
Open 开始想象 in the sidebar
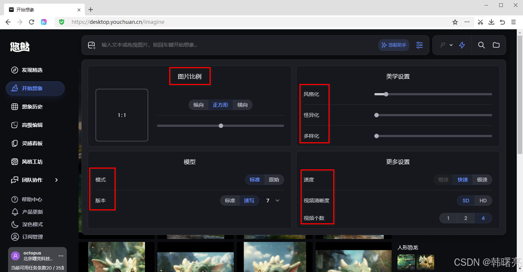point(35,88)
